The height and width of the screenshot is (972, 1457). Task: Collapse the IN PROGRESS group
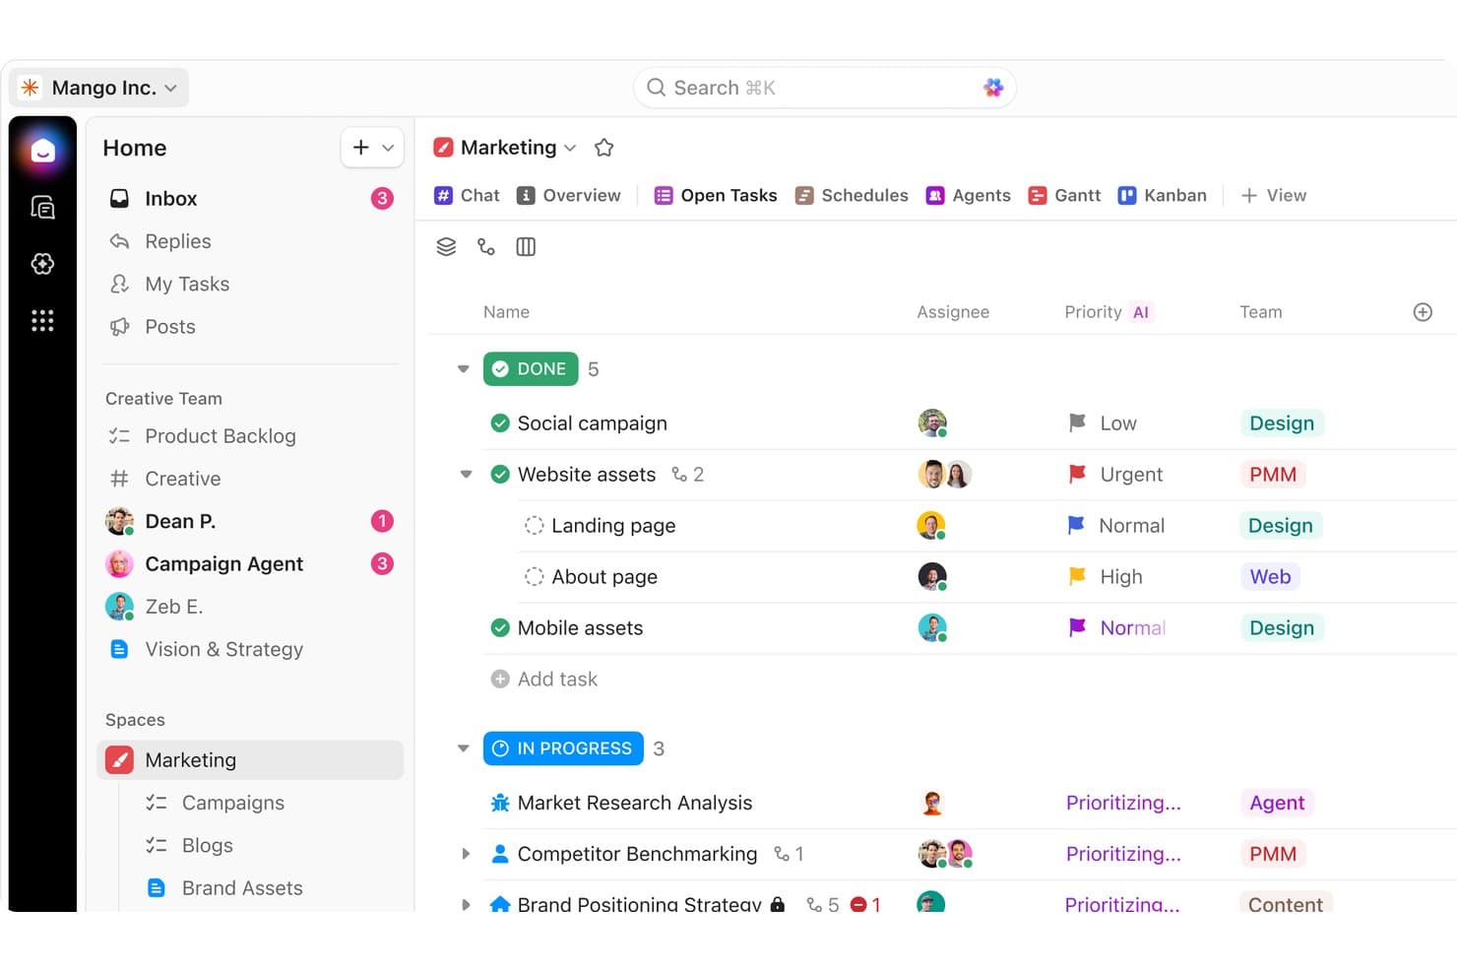464,748
